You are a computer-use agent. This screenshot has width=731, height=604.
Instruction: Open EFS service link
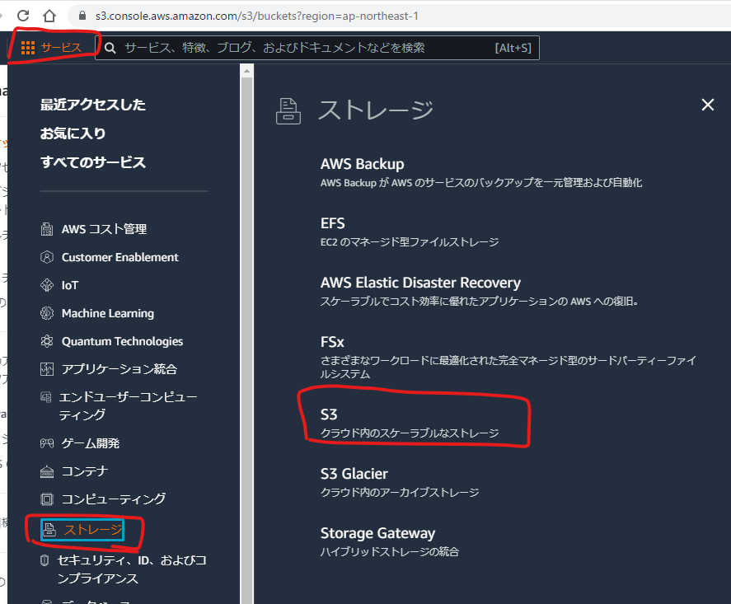click(332, 223)
